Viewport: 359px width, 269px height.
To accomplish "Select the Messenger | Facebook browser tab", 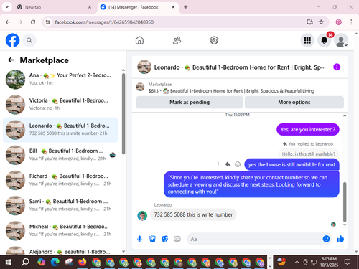I will coord(138,7).
